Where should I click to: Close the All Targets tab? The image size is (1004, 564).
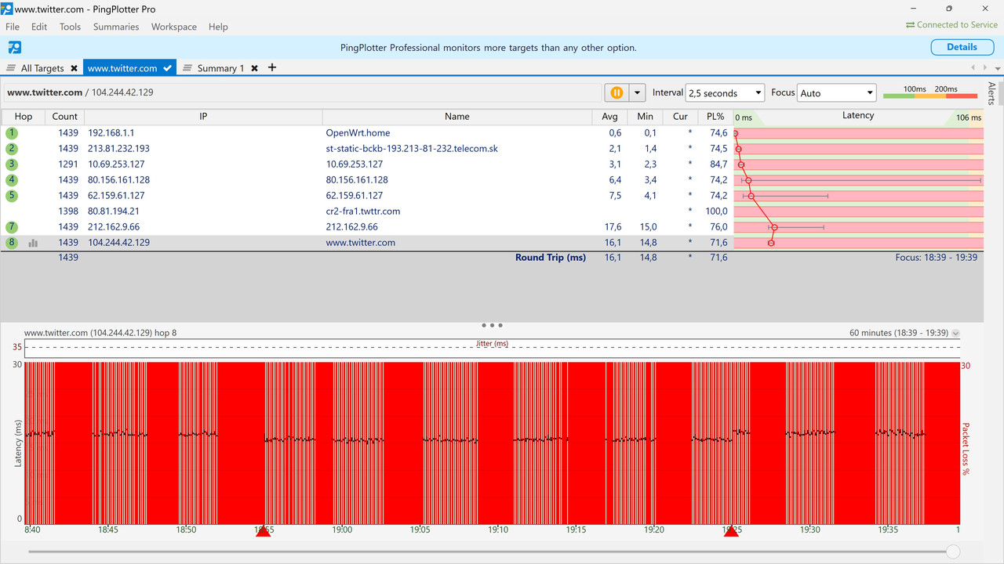pyautogui.click(x=74, y=68)
